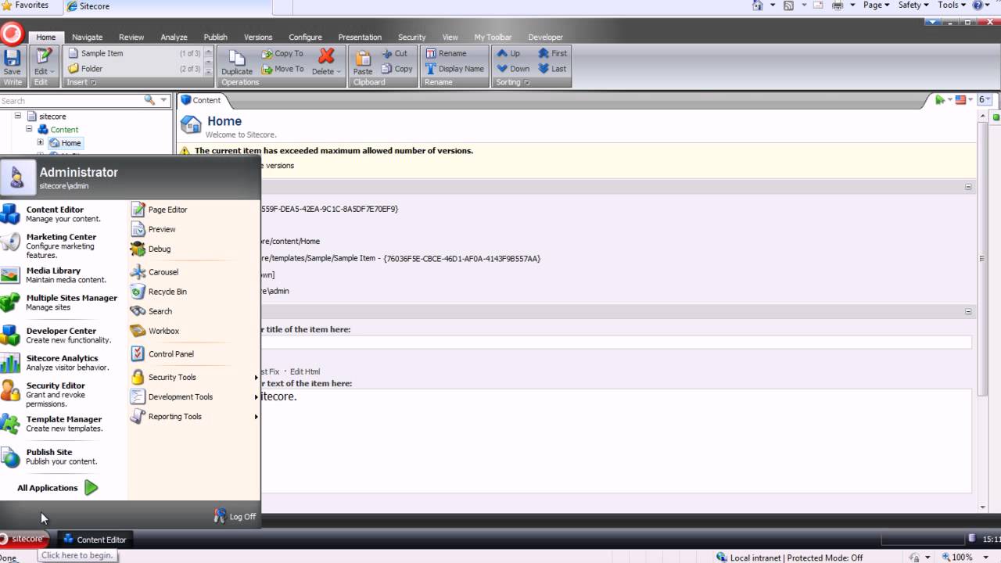Click the Copy tool in Clipboard group

396,69
